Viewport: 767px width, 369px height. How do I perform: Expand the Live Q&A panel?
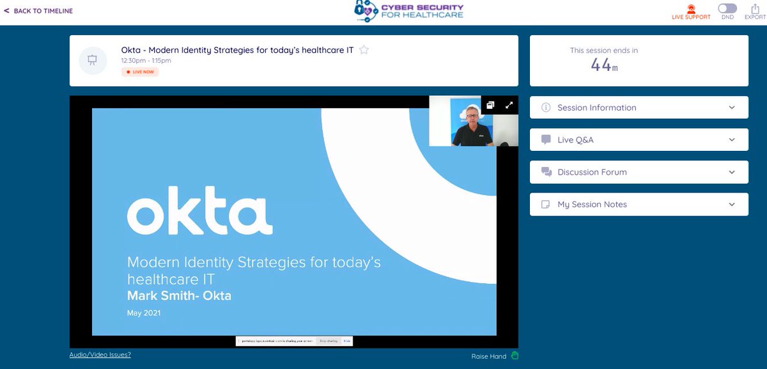639,139
